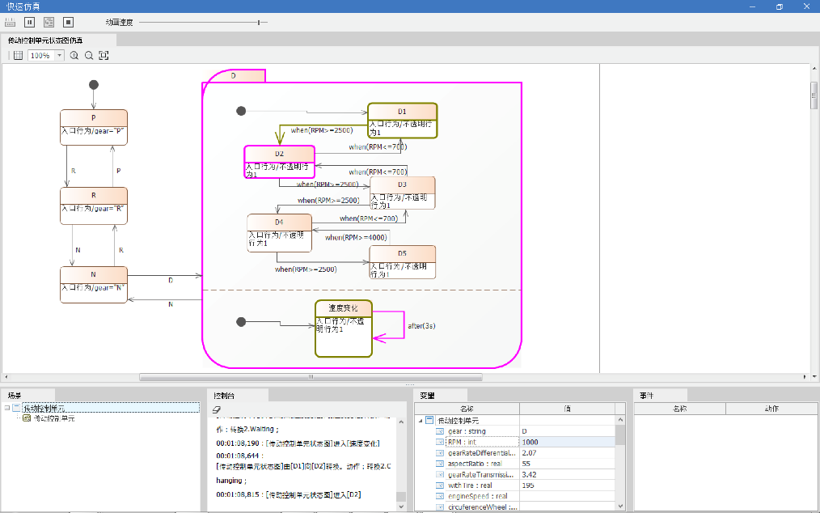Collapse the 传动控制单元 tree root in scene panel
The height and width of the screenshot is (513, 820).
coord(6,409)
